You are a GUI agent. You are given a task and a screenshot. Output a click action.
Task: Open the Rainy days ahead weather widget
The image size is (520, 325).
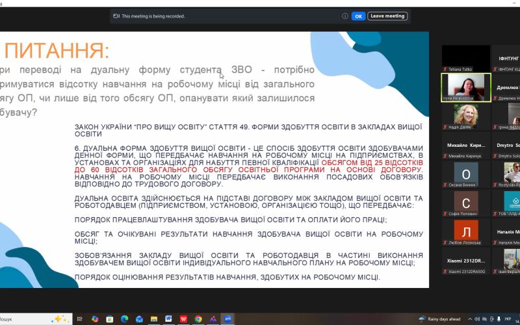coord(440,319)
